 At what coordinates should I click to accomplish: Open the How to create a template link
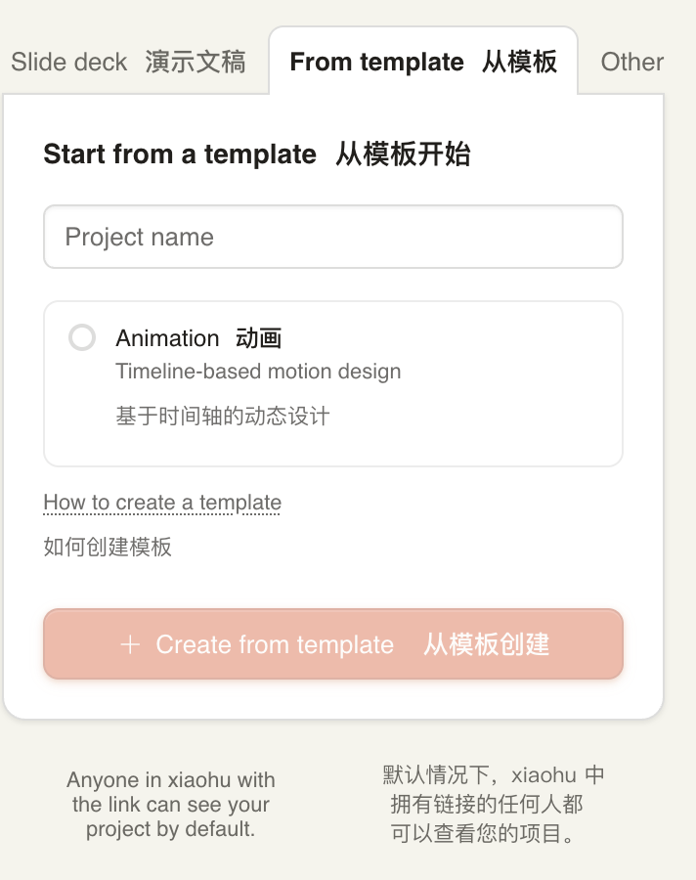160,502
